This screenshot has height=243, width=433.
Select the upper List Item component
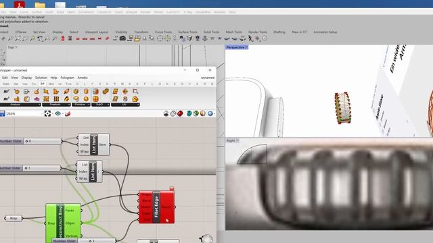[x=93, y=144]
